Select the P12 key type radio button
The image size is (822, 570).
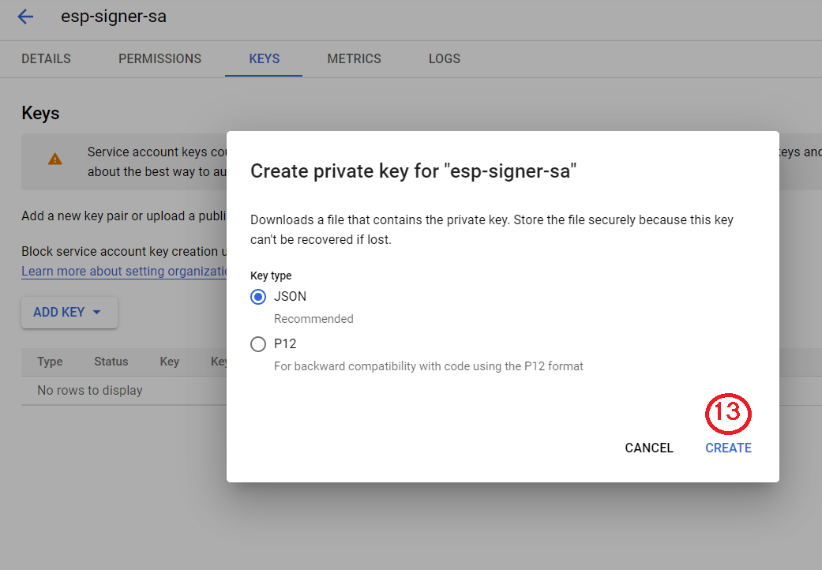point(258,344)
